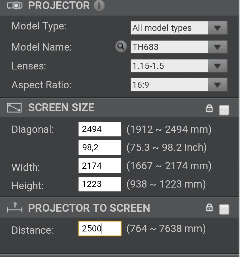Click the Diagonal inch field showing 98,2
Image resolution: width=240 pixels, height=257 pixels.
coord(100,147)
